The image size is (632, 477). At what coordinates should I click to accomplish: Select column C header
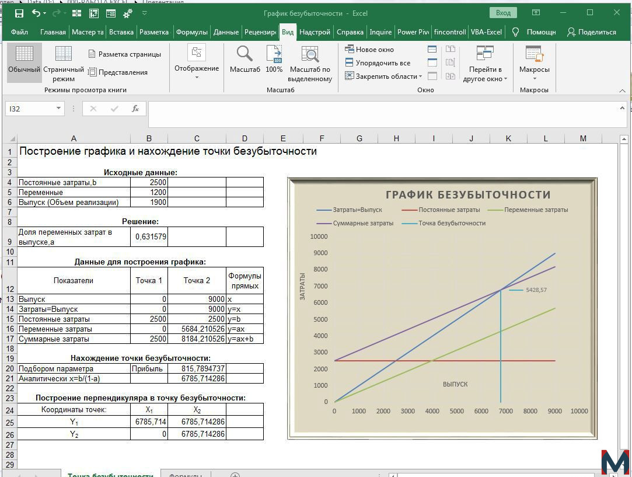(197, 138)
